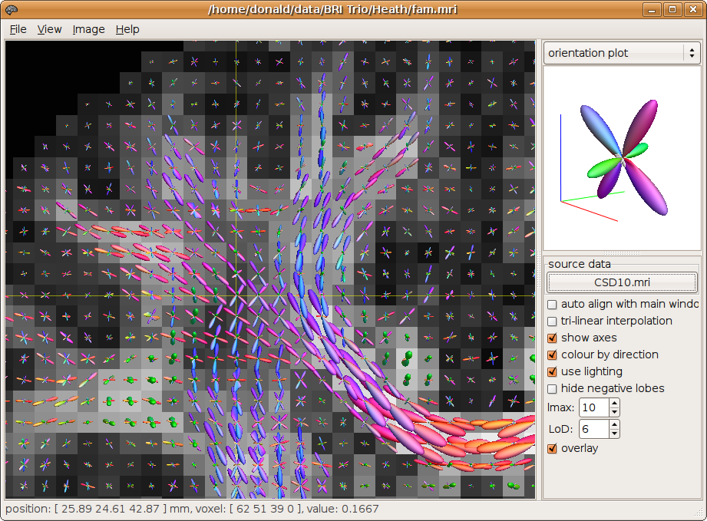This screenshot has width=707, height=521.
Task: Increase lmax value with up arrow
Action: click(614, 403)
